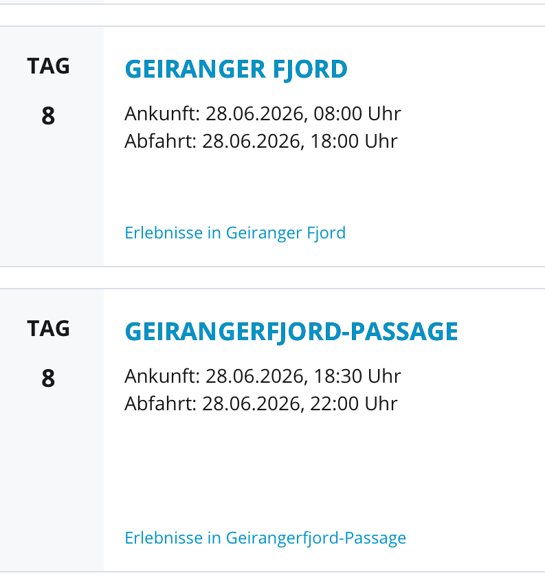
Task: Follow the Erlebnisse in Geirangerfjord-Passage link
Action: (265, 537)
